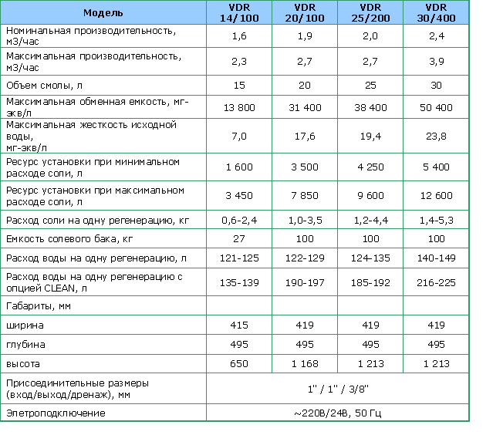The width and height of the screenshot is (493, 435).
Task: Click 'Расход соли на одну регенерацию, кг' label
Action: (97, 220)
